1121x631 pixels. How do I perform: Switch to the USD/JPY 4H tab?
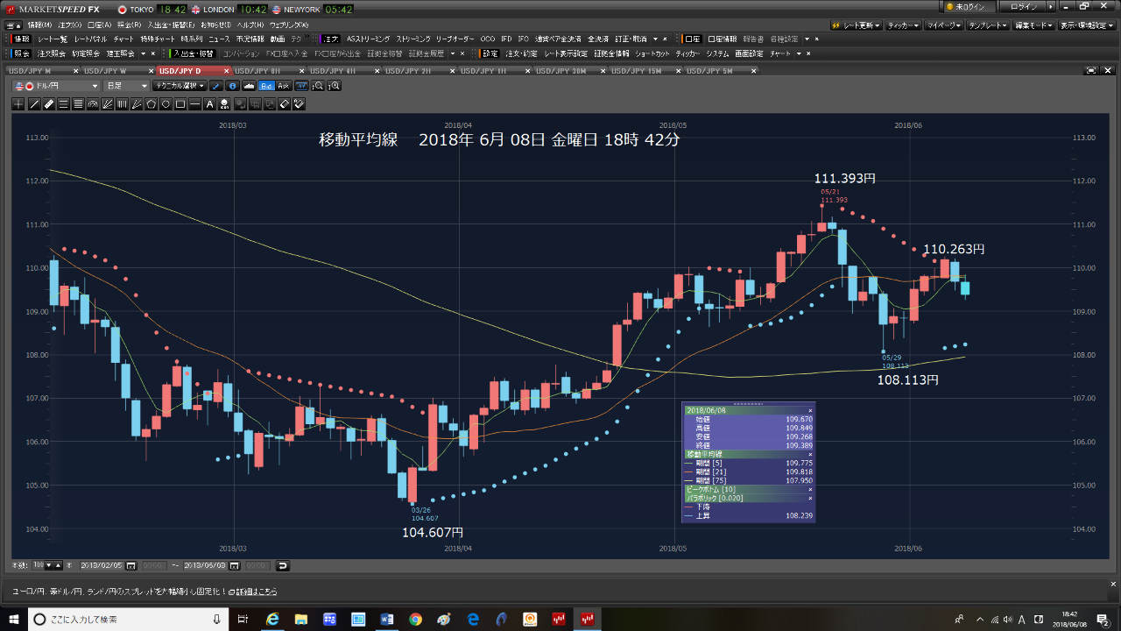coord(333,70)
